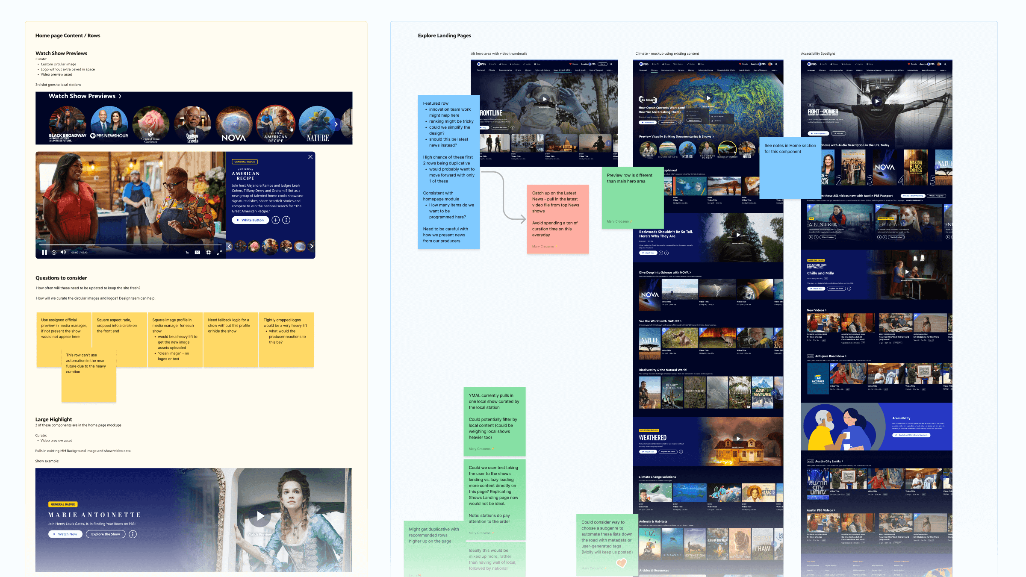Play the Marie Antoinette preview video
Image resolution: width=1026 pixels, height=577 pixels.
(x=260, y=517)
